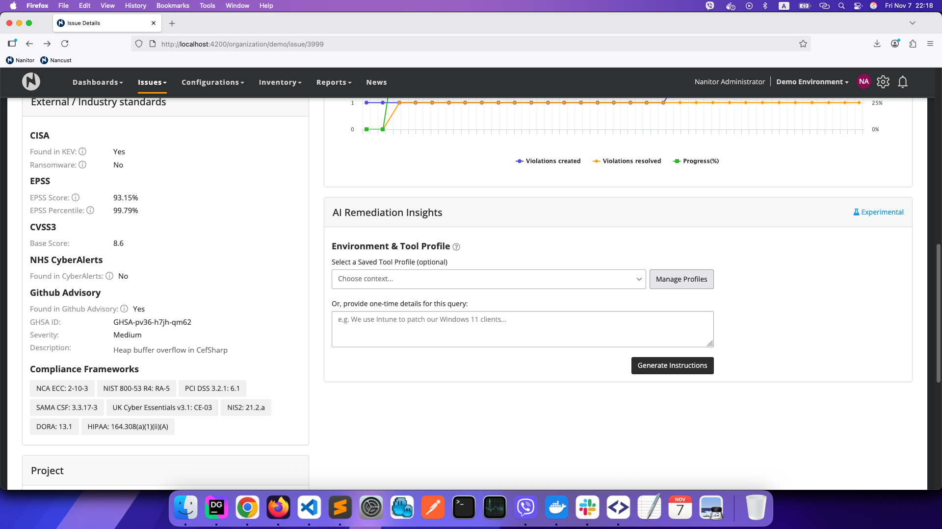Click the Generate Instructions button
This screenshot has height=529, width=942.
point(672,366)
